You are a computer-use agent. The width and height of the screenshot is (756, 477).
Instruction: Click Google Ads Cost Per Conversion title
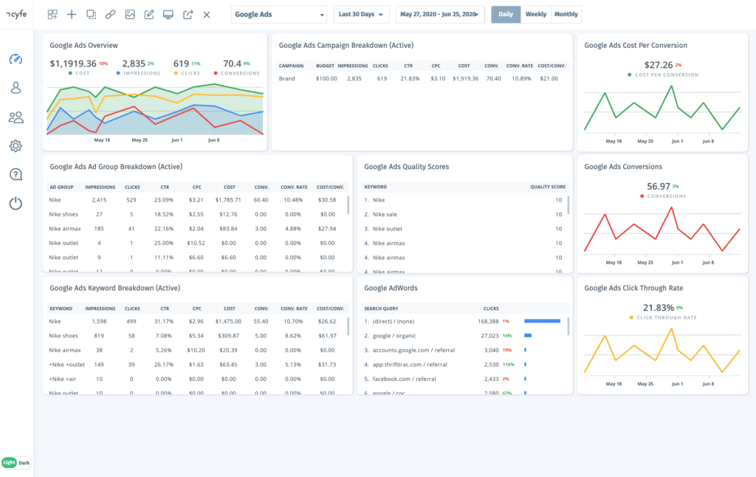point(636,45)
